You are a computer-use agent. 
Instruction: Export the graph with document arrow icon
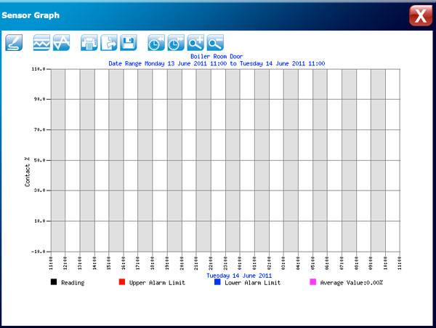tap(109, 43)
